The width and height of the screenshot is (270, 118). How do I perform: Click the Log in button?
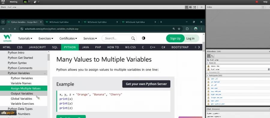[x=190, y=38]
